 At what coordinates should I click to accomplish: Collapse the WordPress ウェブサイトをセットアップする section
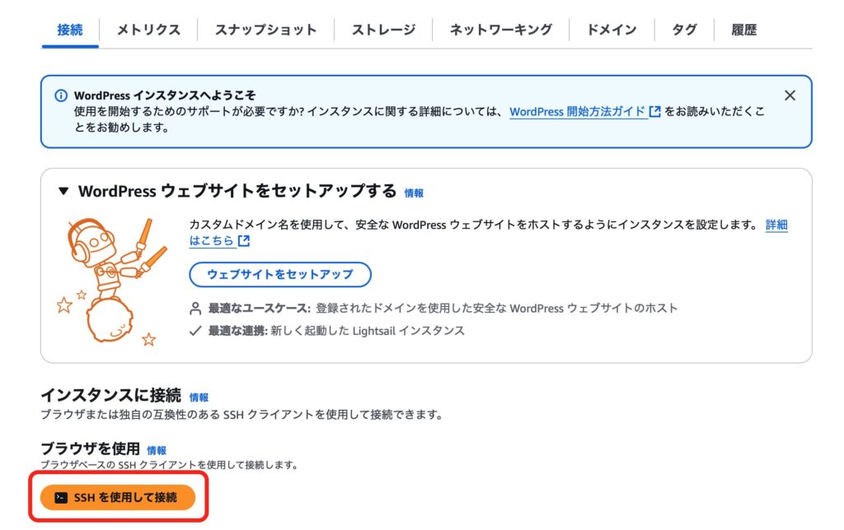pos(63,191)
